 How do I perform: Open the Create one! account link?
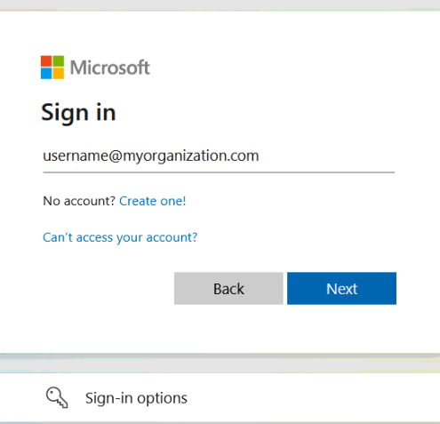(153, 201)
